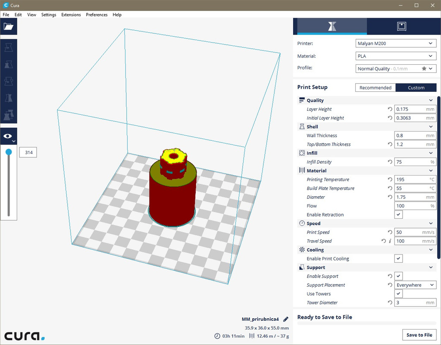
Task: Click the Tower Diameter input field
Action: (x=415, y=302)
